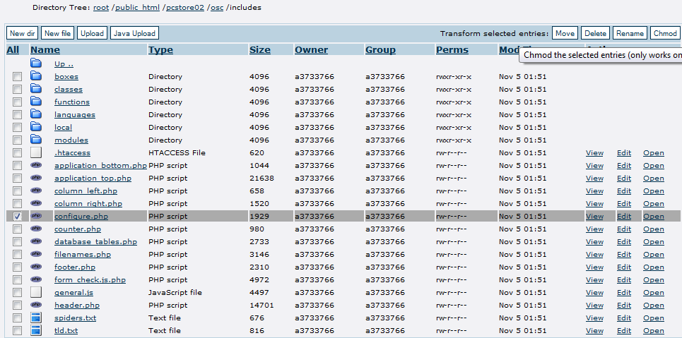Select the checkbox for tld.txt
The height and width of the screenshot is (338, 682).
point(17,330)
